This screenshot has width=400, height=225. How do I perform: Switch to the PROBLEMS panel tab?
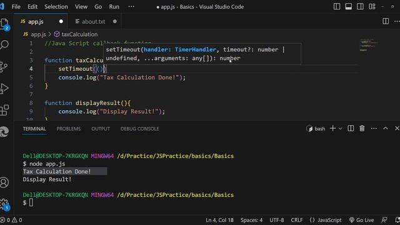pos(69,129)
